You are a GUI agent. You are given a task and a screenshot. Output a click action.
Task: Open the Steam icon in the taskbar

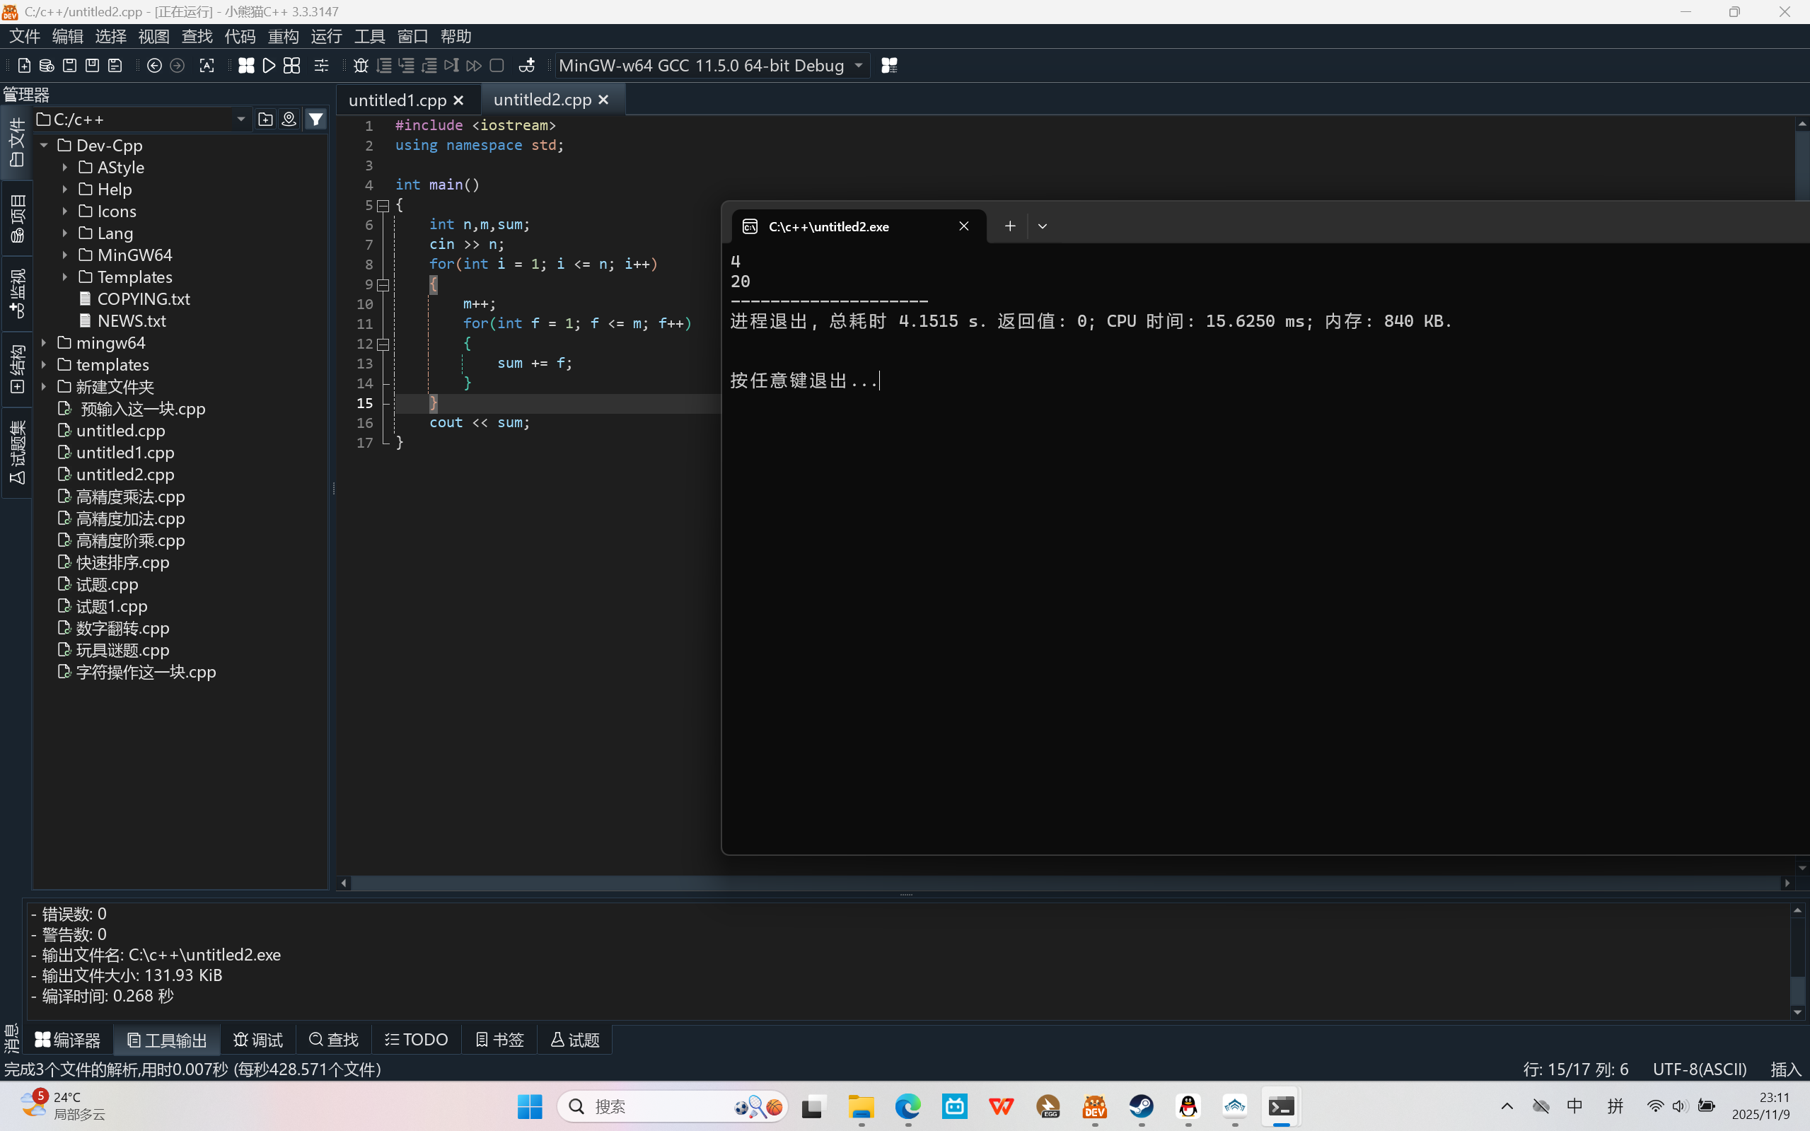pos(1142,1106)
